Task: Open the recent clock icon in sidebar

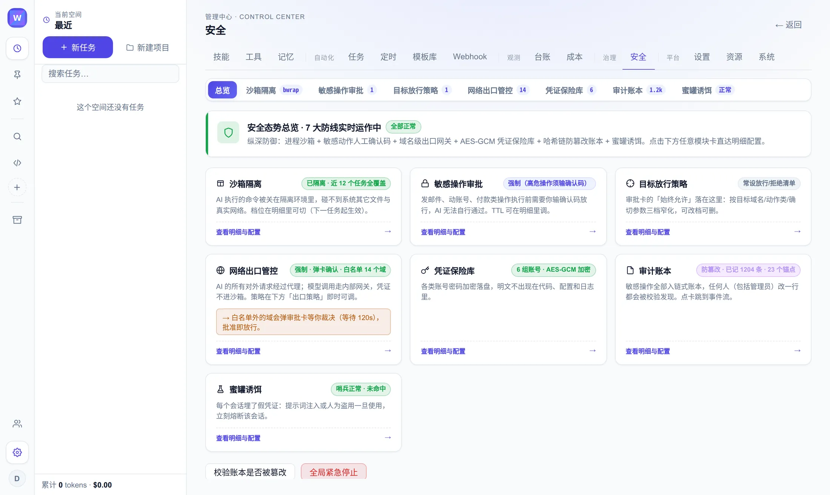Action: (x=17, y=48)
